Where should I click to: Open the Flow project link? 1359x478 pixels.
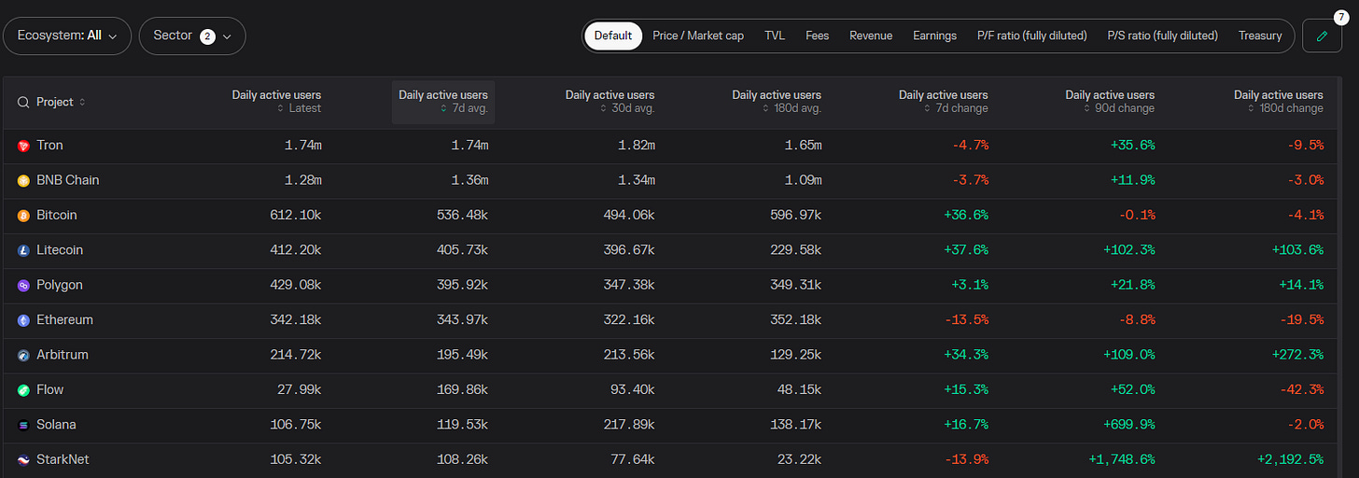coord(50,390)
